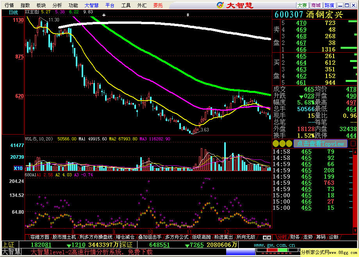
Task: Click the up arrow of tick list scrollbar
Action: click(x=355, y=152)
